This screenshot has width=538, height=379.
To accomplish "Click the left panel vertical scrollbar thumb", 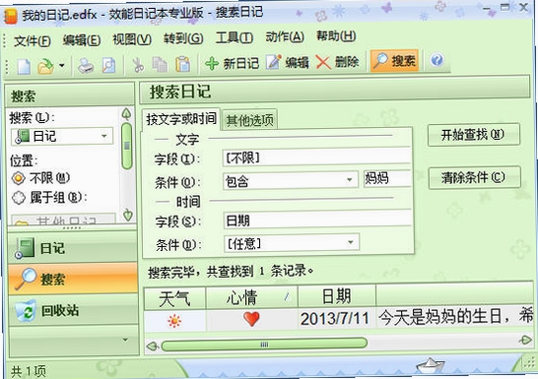I will point(127,146).
